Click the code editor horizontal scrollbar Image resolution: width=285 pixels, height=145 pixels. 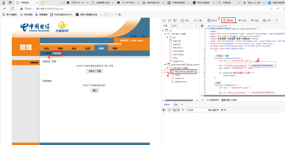[x=244, y=96]
